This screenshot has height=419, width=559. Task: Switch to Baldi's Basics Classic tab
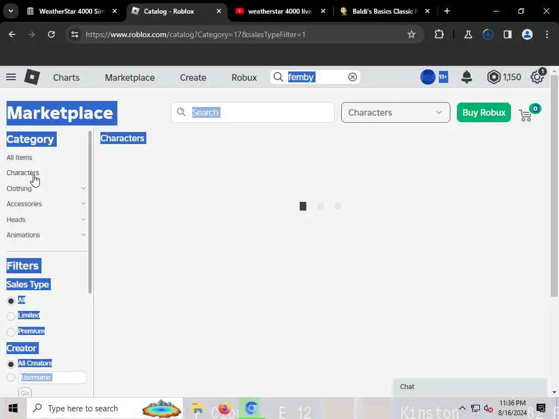(x=380, y=11)
